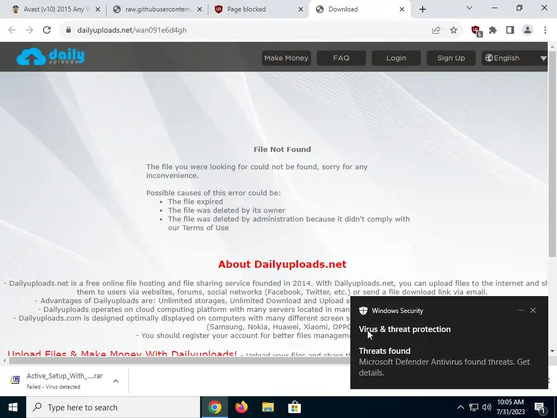
Task: Close the Page blocked tab
Action: tap(301, 10)
